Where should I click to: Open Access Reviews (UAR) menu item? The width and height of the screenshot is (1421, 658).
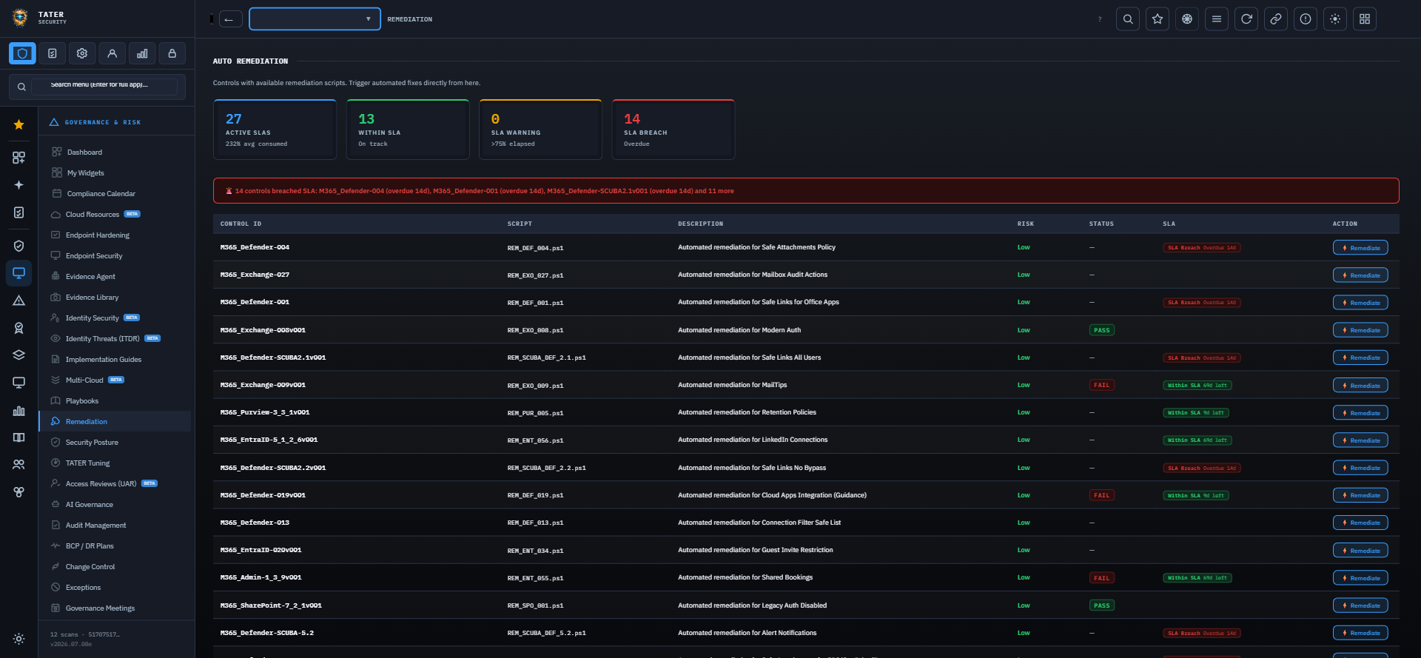[115, 483]
